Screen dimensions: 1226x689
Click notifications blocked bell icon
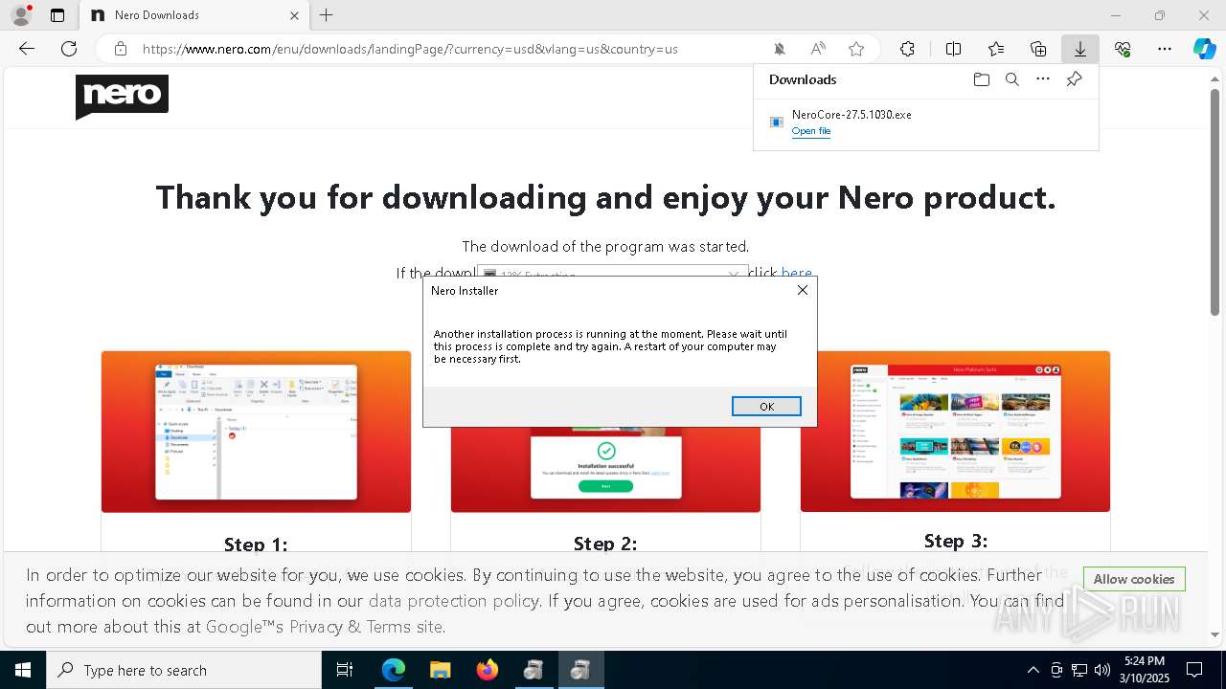(x=780, y=49)
